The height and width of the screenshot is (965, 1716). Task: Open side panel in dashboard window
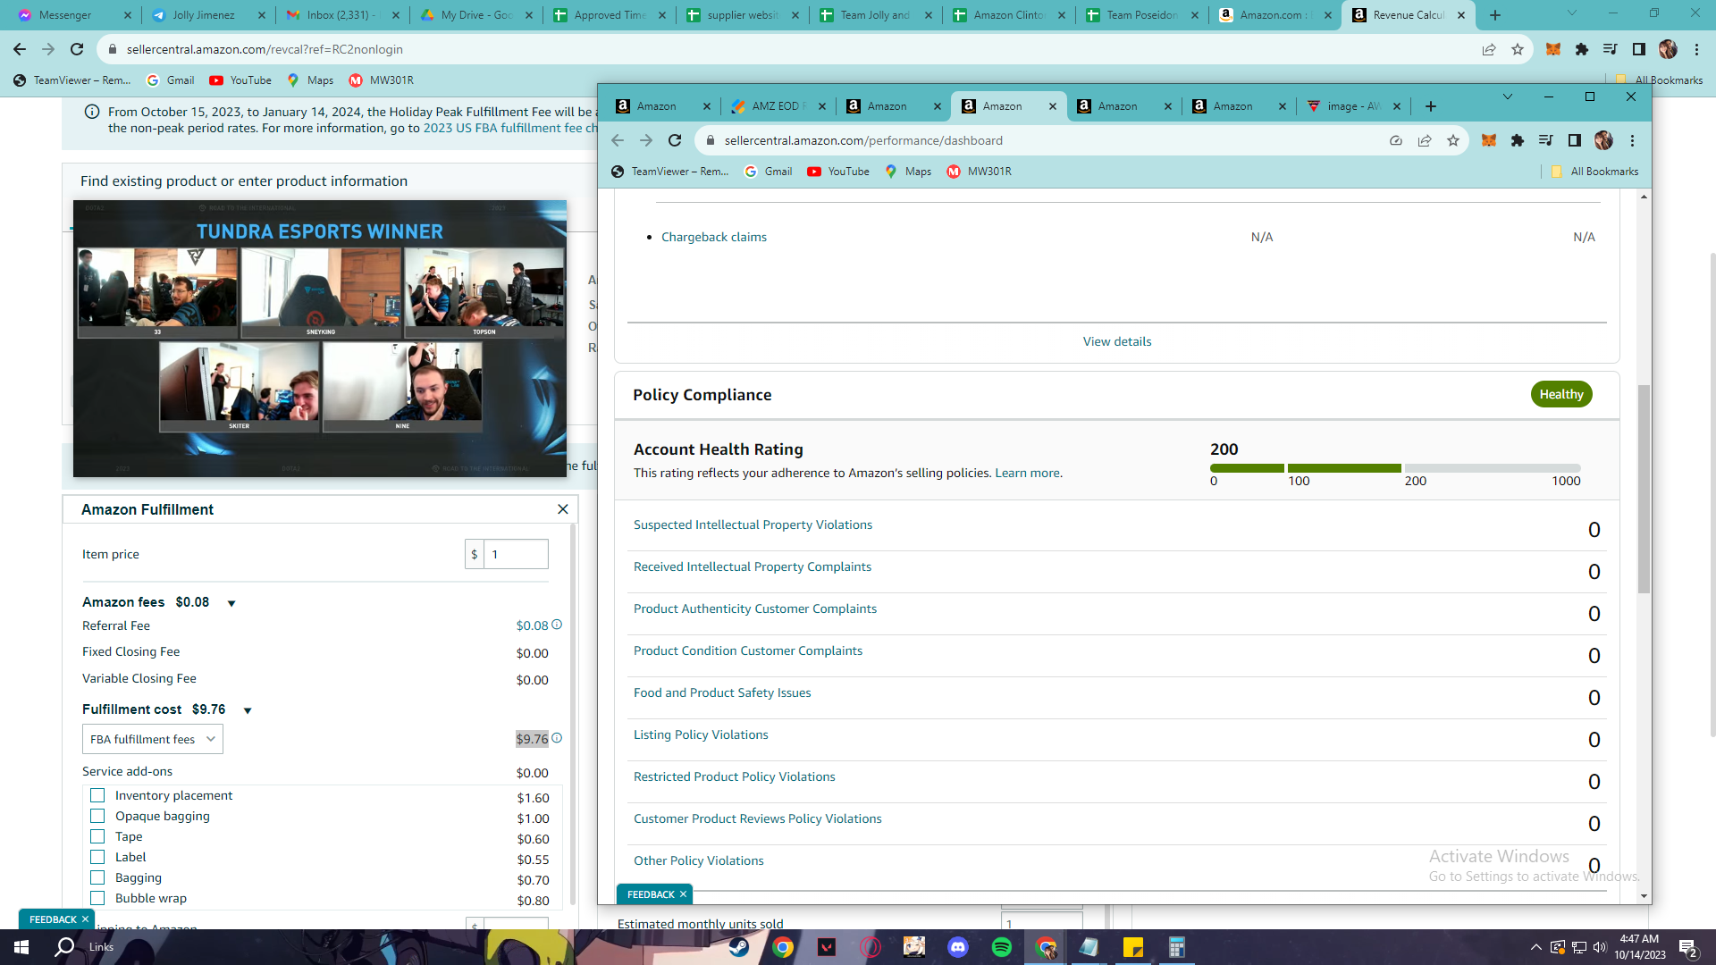pos(1575,140)
